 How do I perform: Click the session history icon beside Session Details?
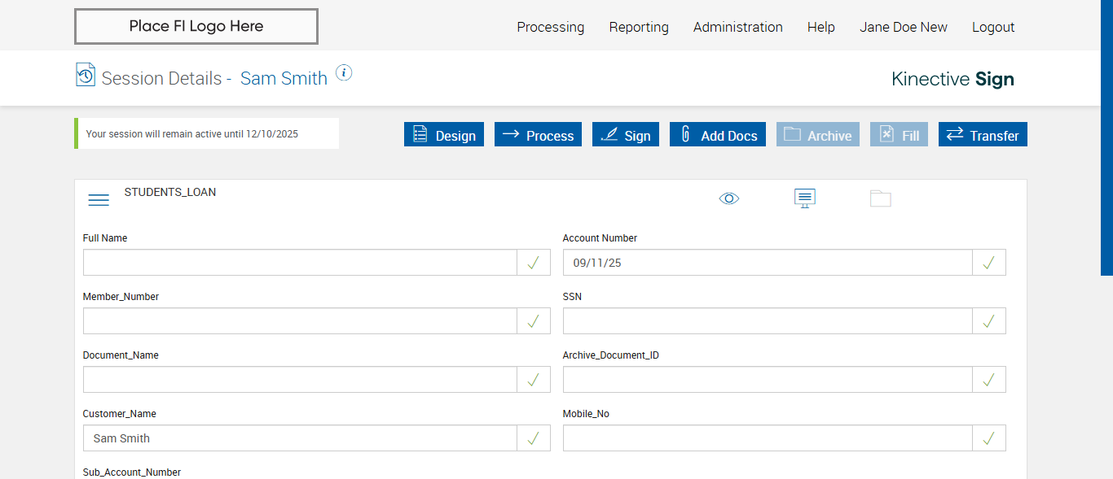point(85,75)
